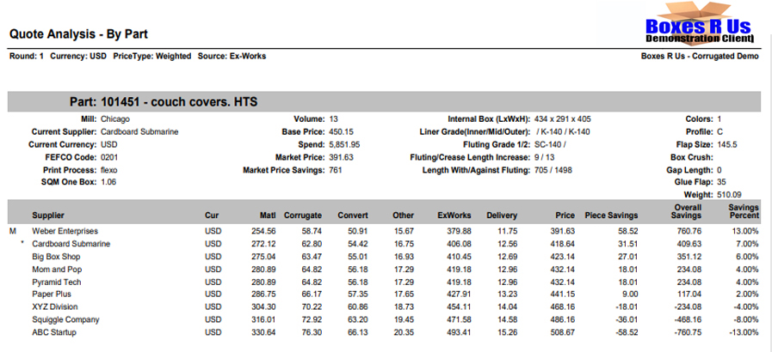Click the Piece Savings column header
This screenshot has width=772, height=352.
coord(611,215)
